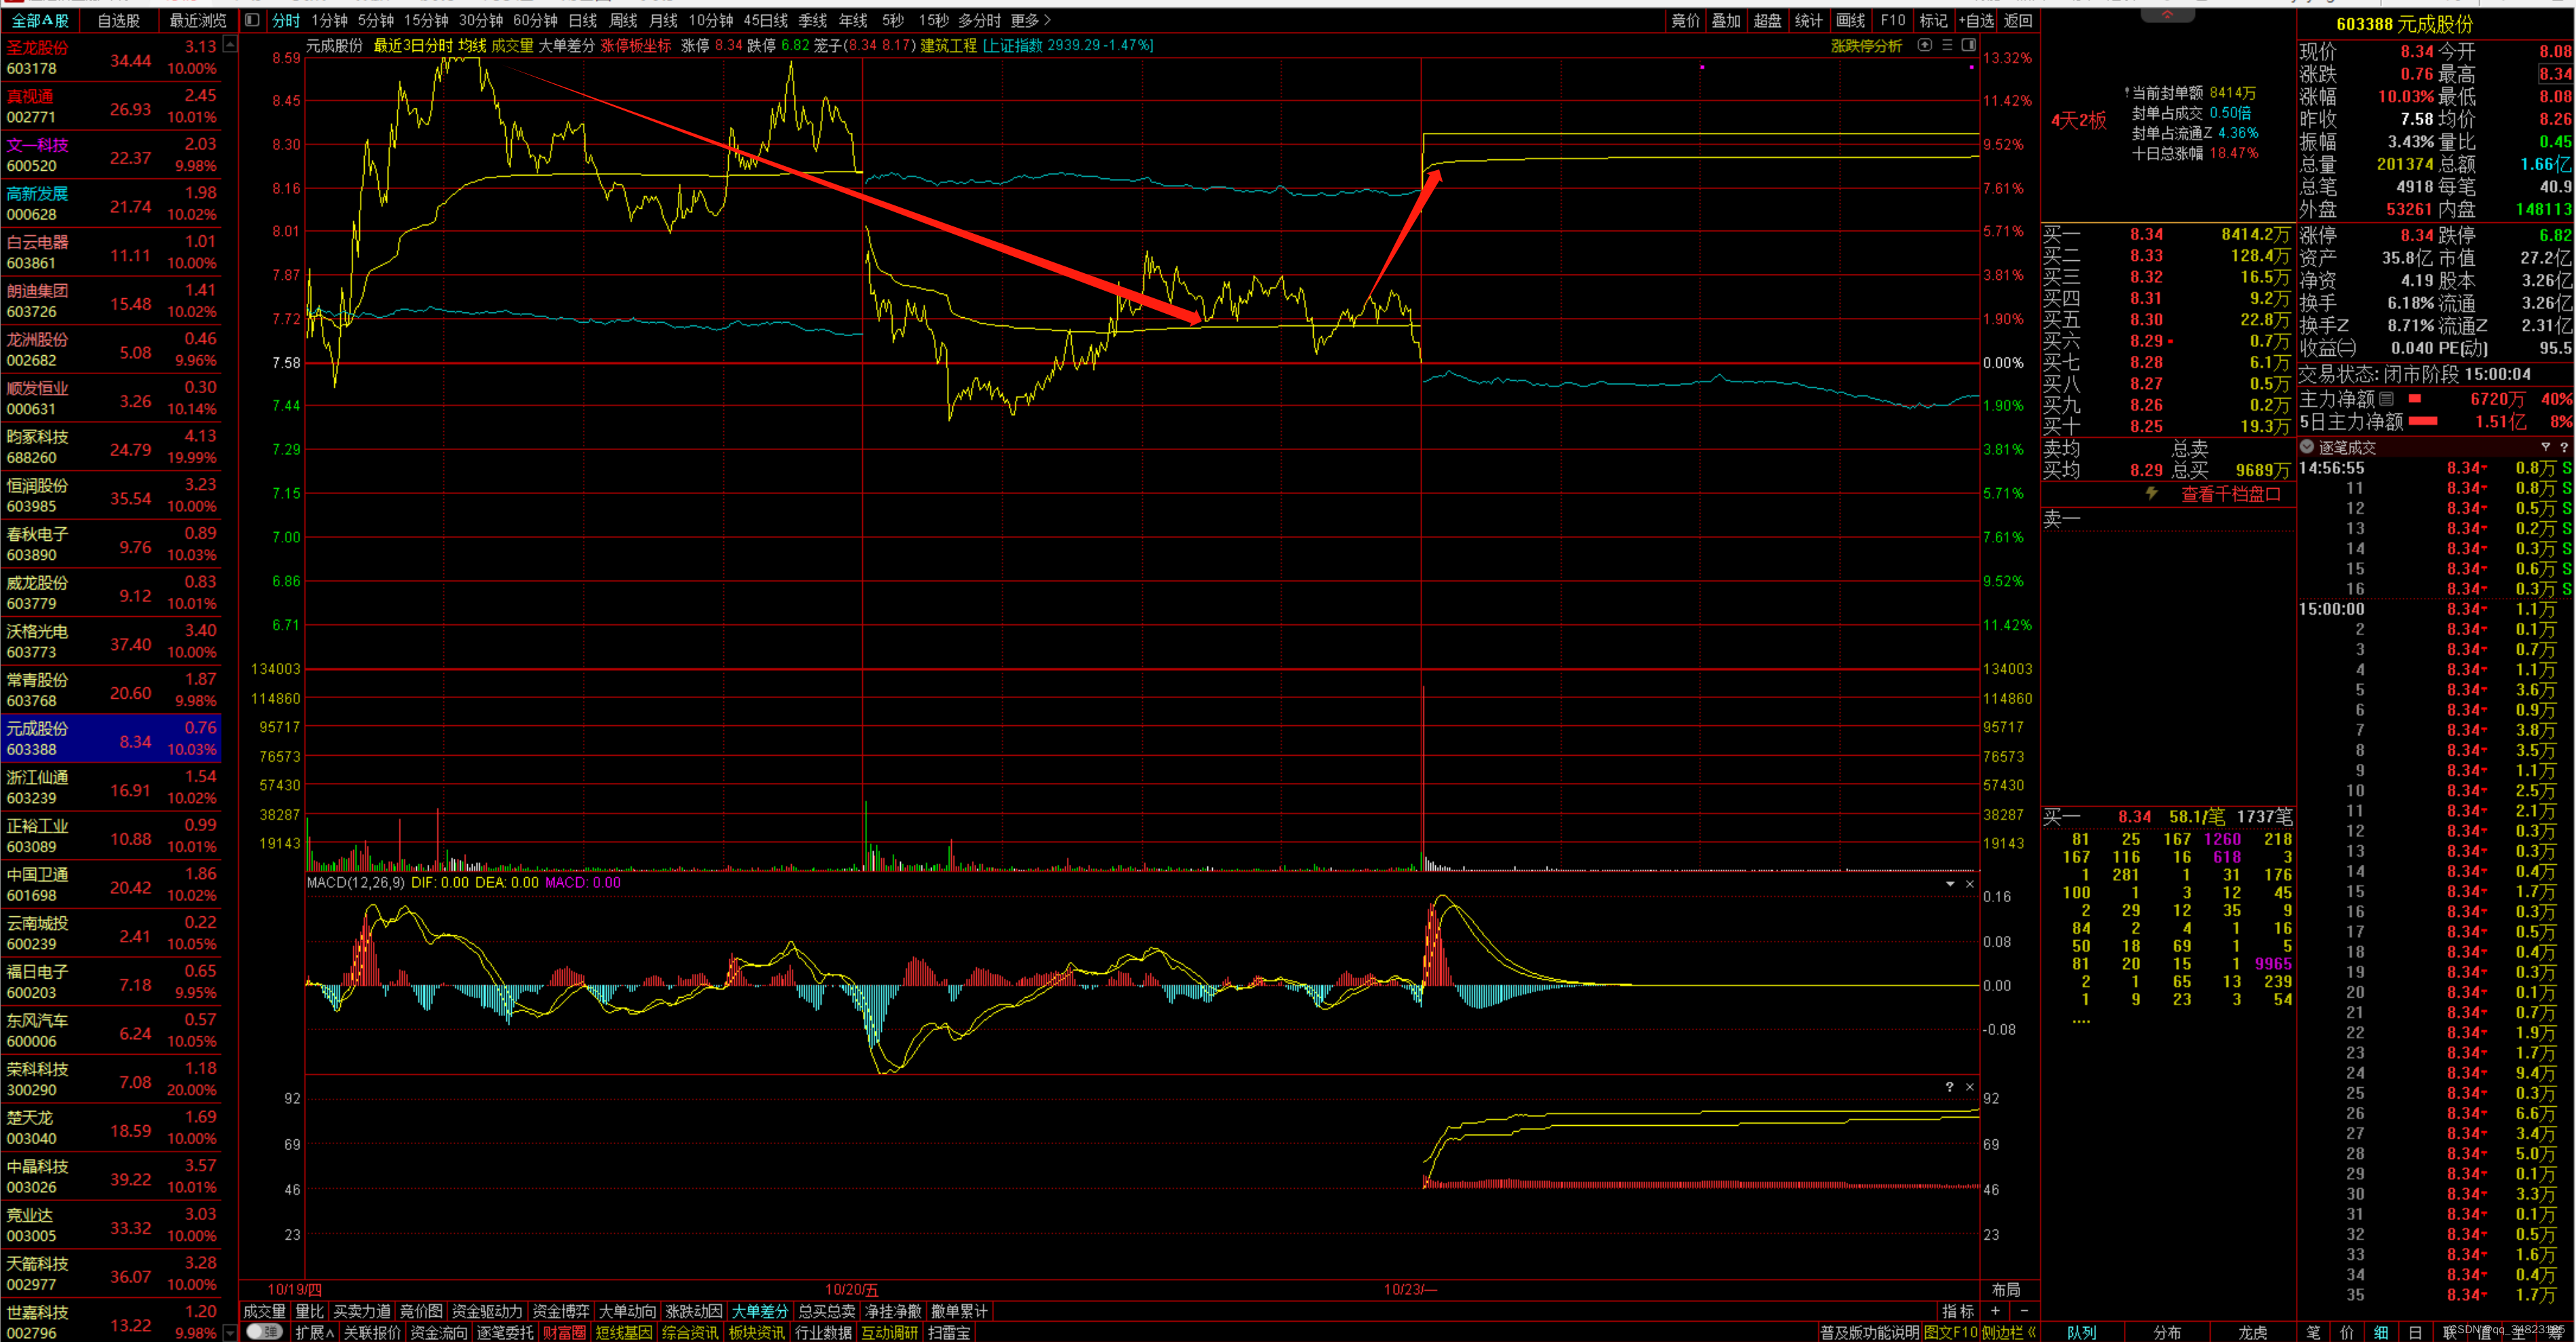Open the MACD panel dropdown arrow
Image resolution: width=2576 pixels, height=1342 pixels.
click(x=1950, y=884)
